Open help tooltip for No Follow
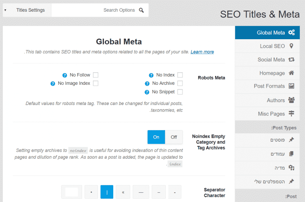 coord(65,75)
